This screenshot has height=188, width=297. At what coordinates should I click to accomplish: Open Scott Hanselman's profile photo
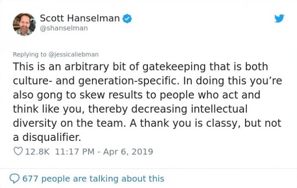pos(24,25)
